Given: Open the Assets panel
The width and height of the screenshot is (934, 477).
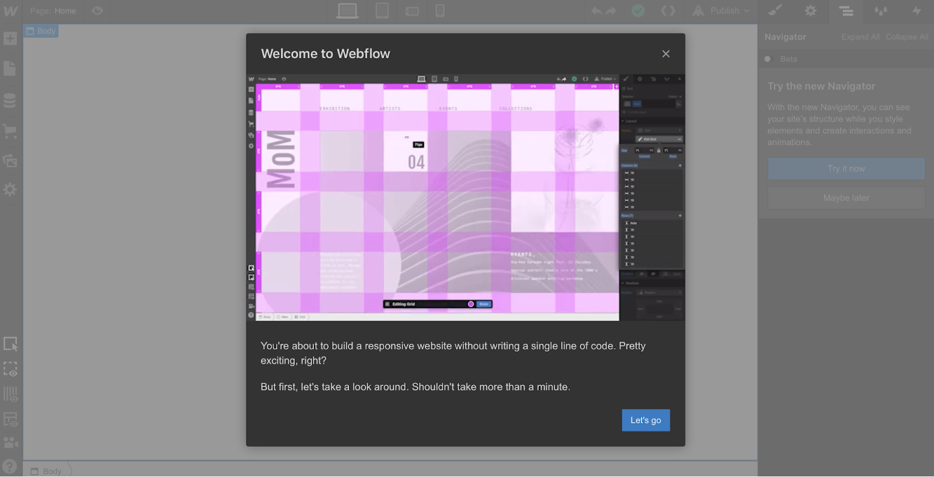Looking at the screenshot, I should click(10, 161).
